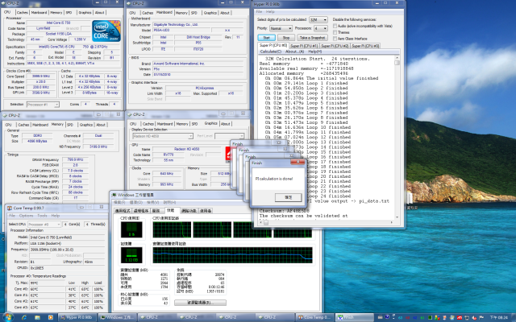This screenshot has height=322, width=516.
Task: Click 資源監視器 button in Task Manager
Action: (200, 303)
